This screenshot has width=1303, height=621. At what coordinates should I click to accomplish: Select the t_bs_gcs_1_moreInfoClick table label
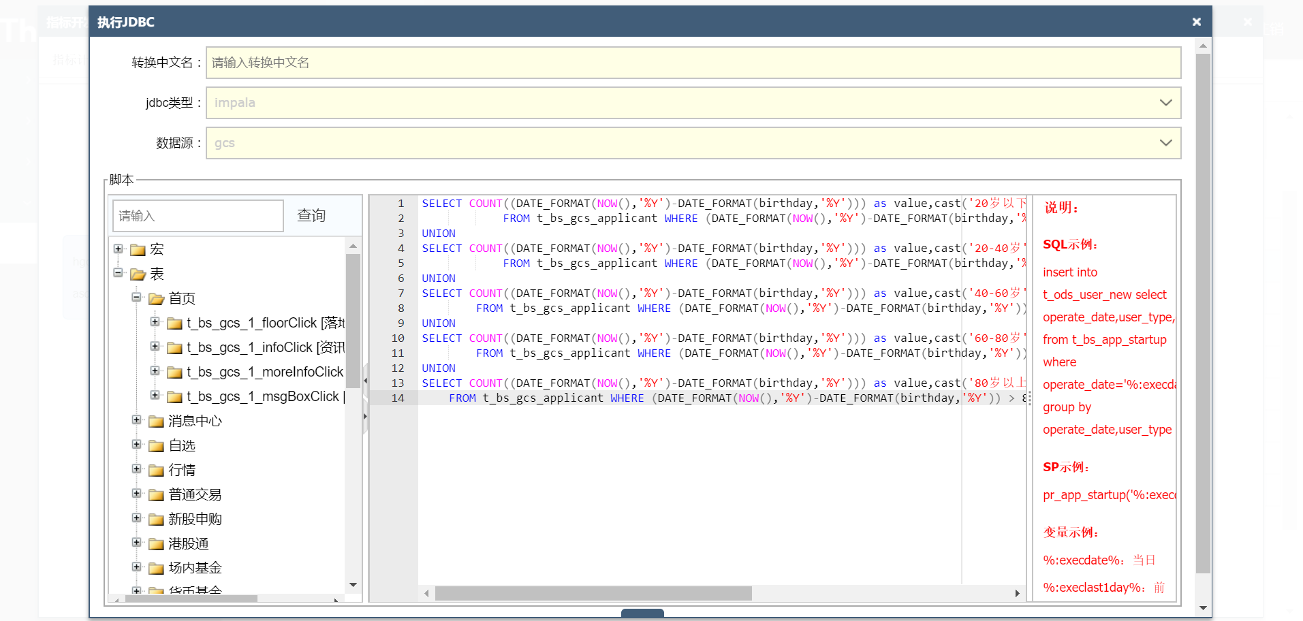265,372
